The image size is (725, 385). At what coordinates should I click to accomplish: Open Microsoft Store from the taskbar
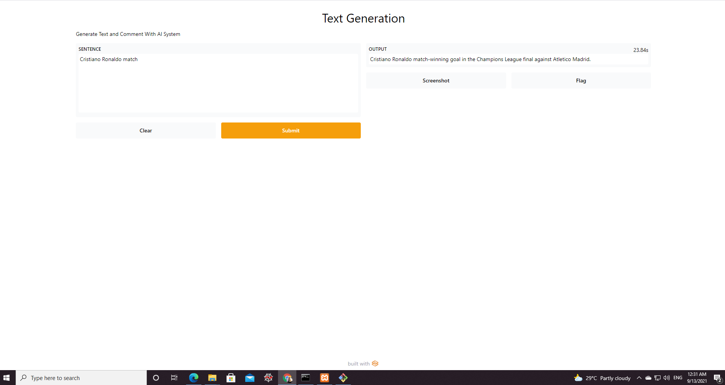[x=231, y=378]
